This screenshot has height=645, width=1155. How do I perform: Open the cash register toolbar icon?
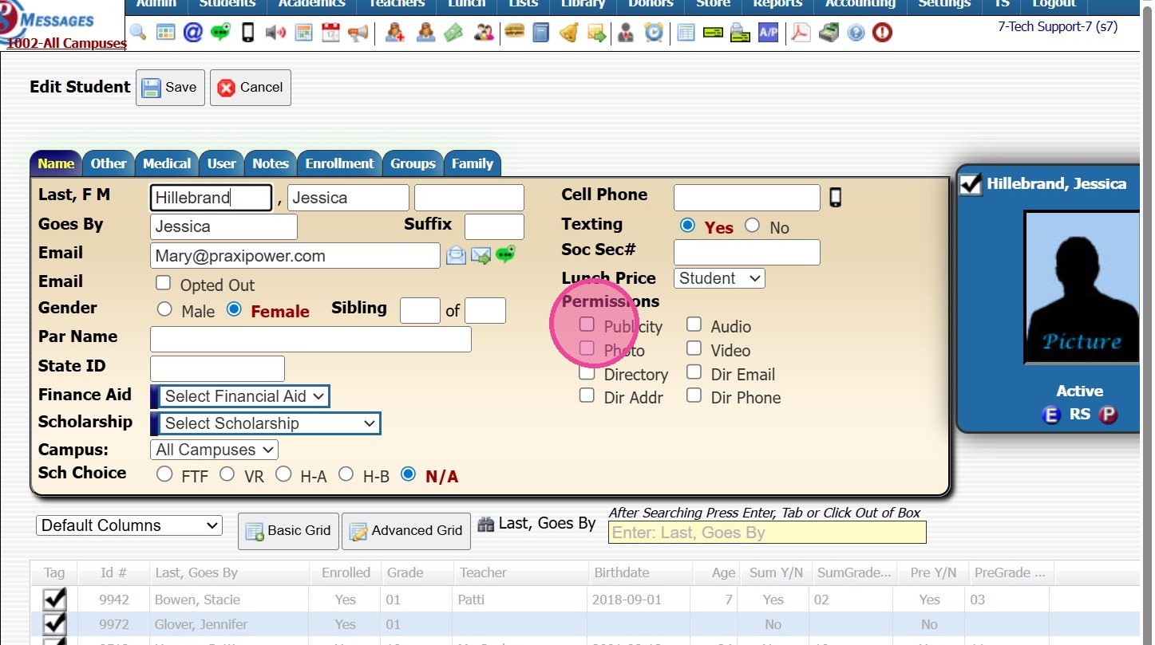(829, 32)
